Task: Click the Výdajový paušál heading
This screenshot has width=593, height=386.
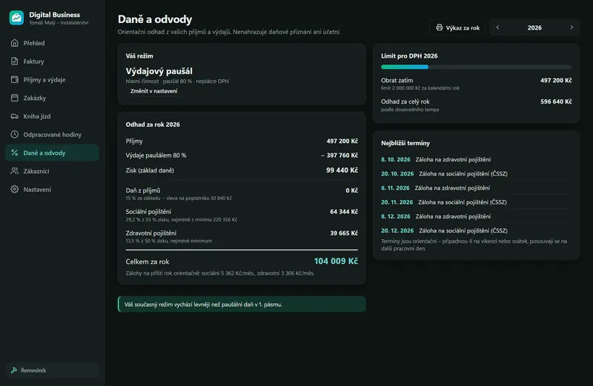Action: 159,71
